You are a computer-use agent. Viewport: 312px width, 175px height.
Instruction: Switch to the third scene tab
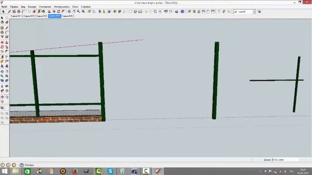[41, 16]
